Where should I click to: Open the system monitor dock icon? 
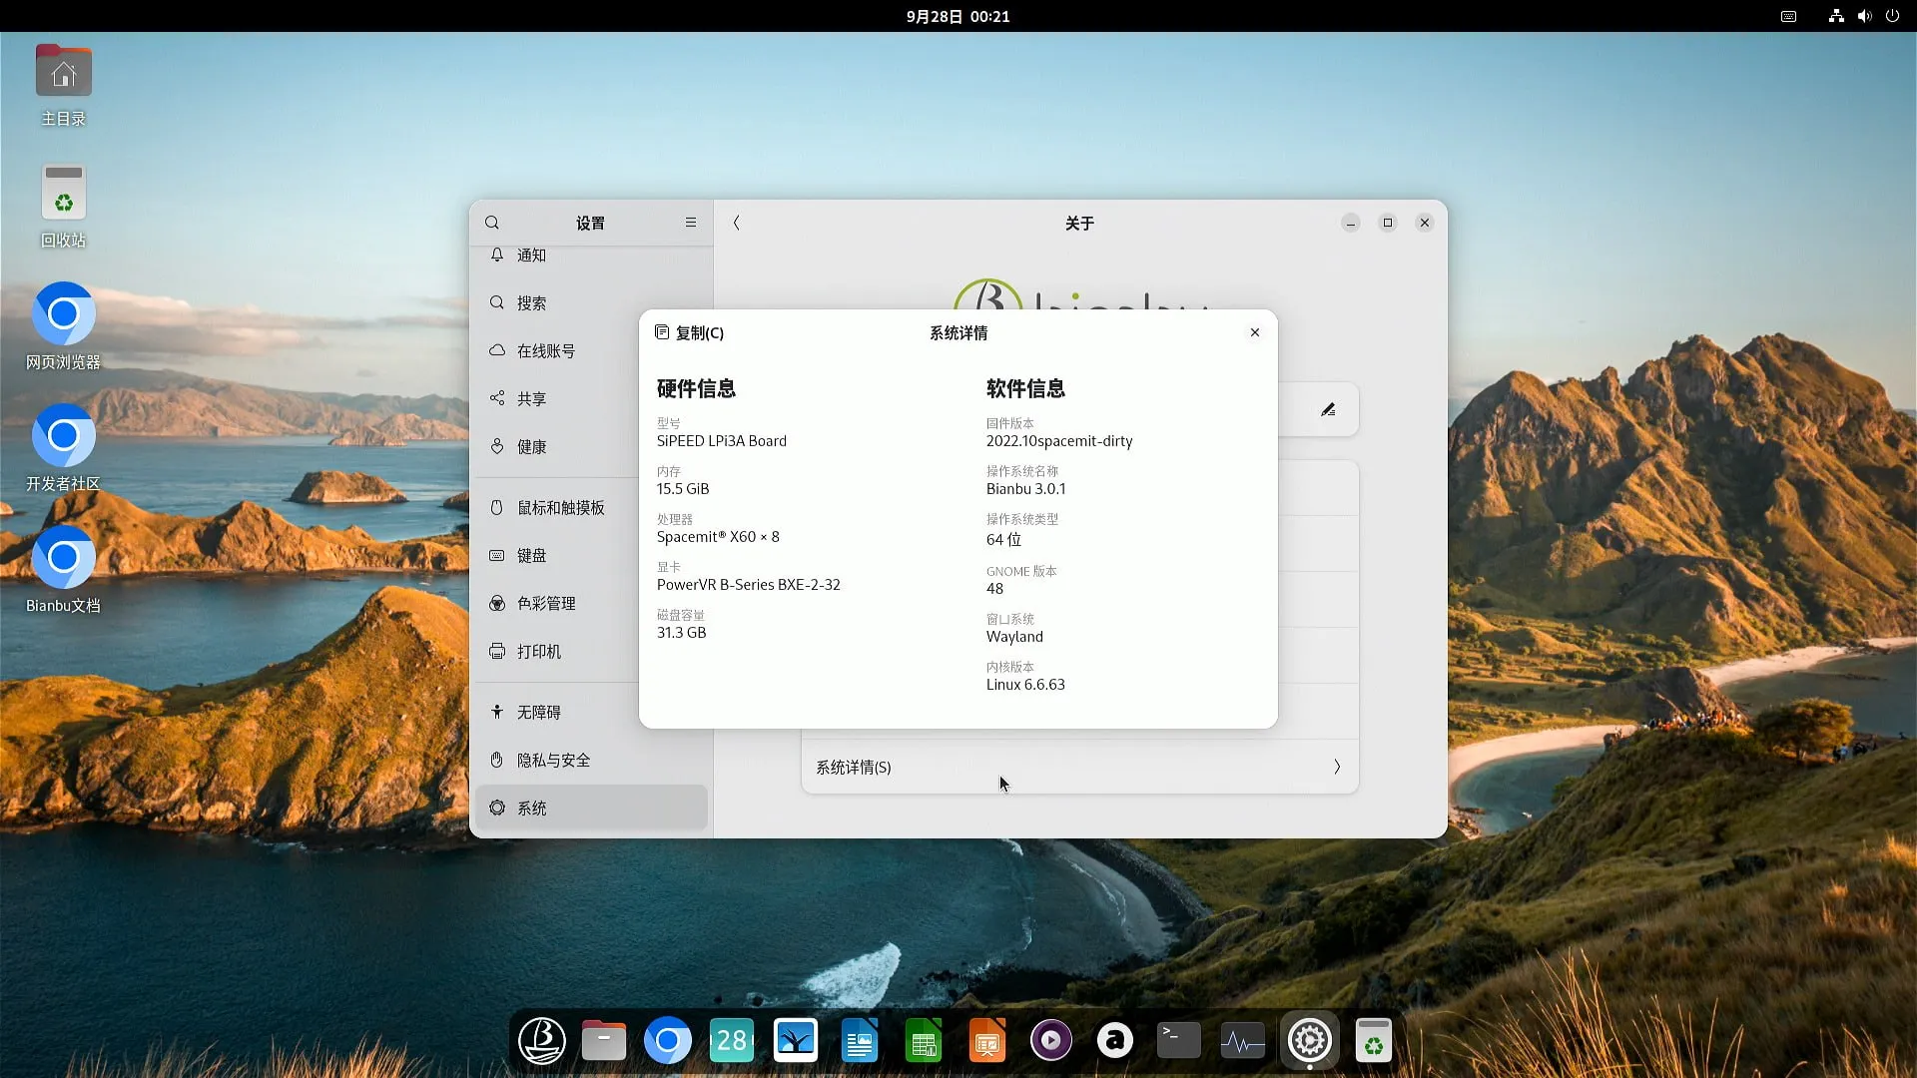coord(1242,1041)
